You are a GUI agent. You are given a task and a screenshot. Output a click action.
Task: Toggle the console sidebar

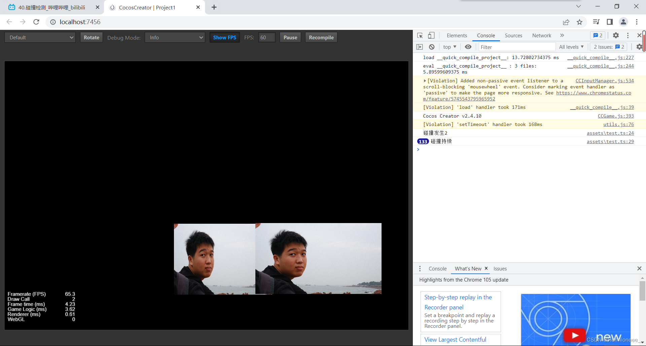coord(420,47)
